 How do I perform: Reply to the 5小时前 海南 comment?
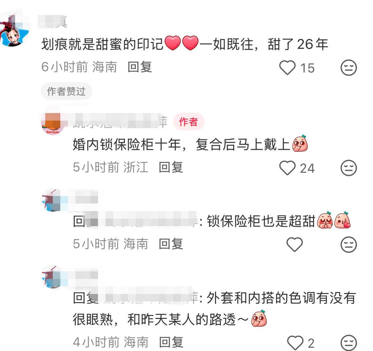point(171,244)
